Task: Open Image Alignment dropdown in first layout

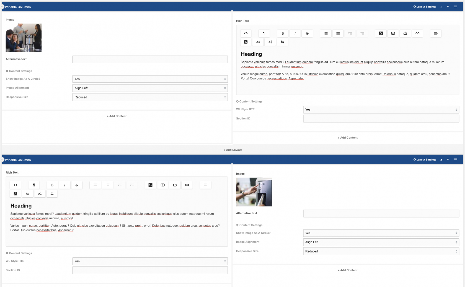Action: 150,88
